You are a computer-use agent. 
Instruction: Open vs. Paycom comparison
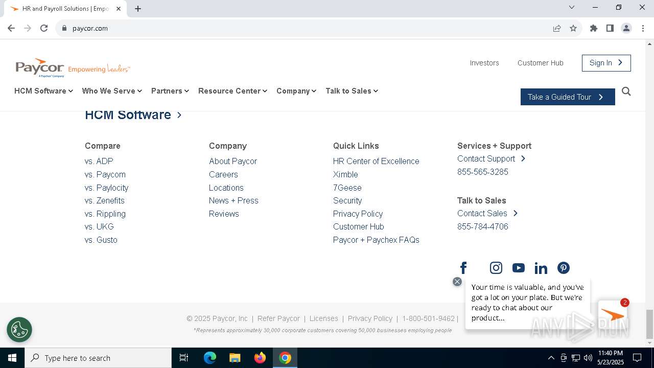coord(105,174)
